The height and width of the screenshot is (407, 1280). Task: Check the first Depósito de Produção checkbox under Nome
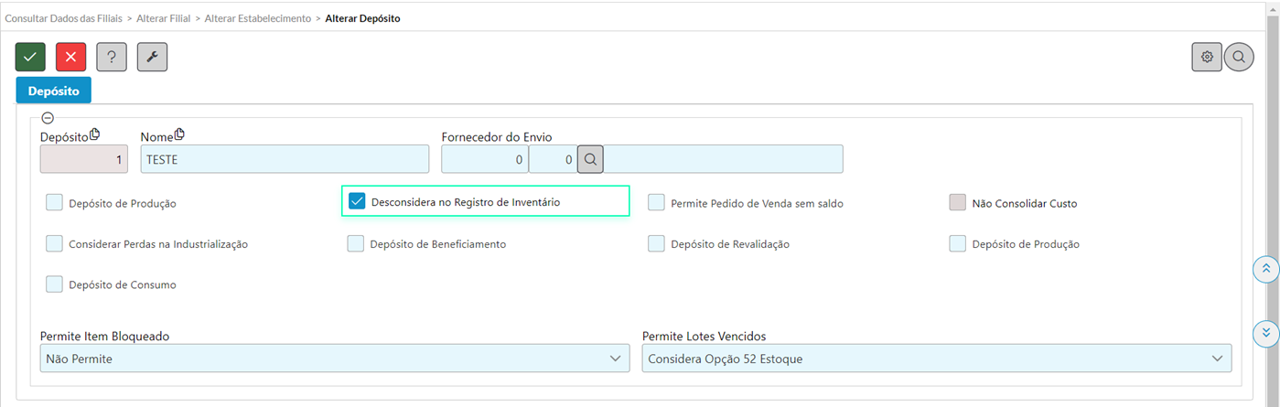coord(54,203)
